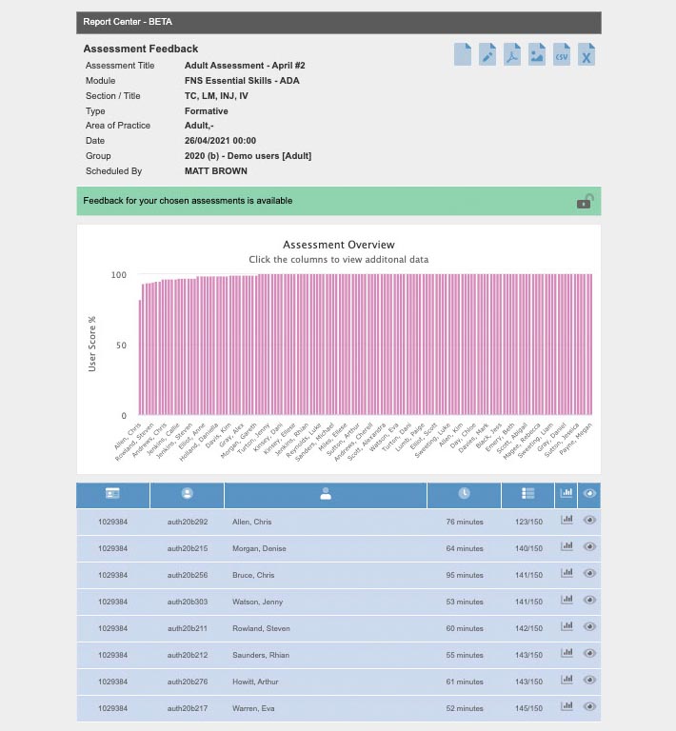
Task: Click the blank document export icon
Action: tap(463, 54)
